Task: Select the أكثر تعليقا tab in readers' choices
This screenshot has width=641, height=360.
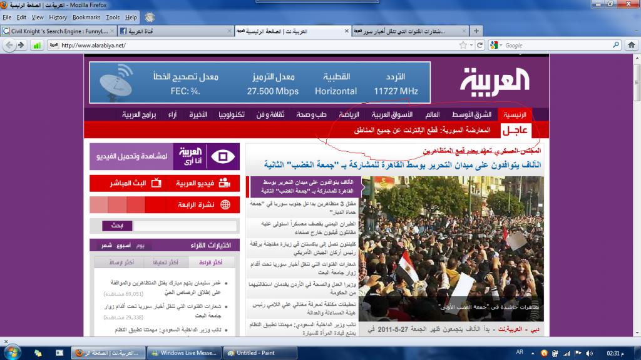Action: [165, 262]
